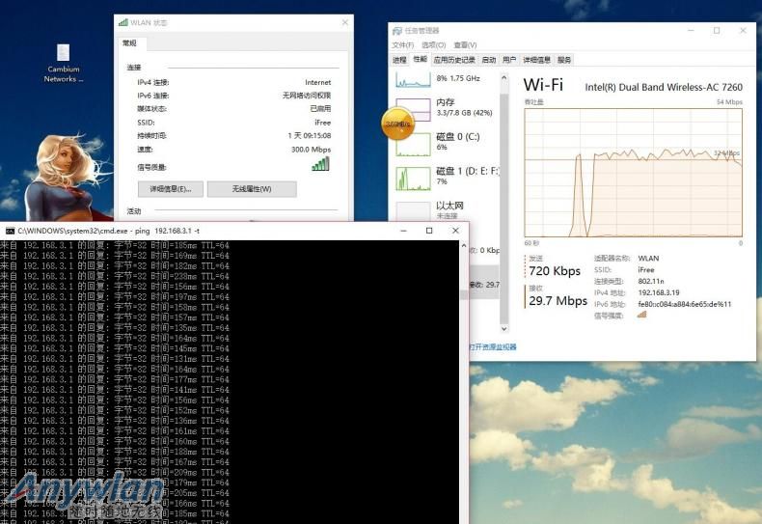Viewport: 762px width, 524px height.
Task: Click the 1 天 09:15:08 duration value
Action: 309,136
